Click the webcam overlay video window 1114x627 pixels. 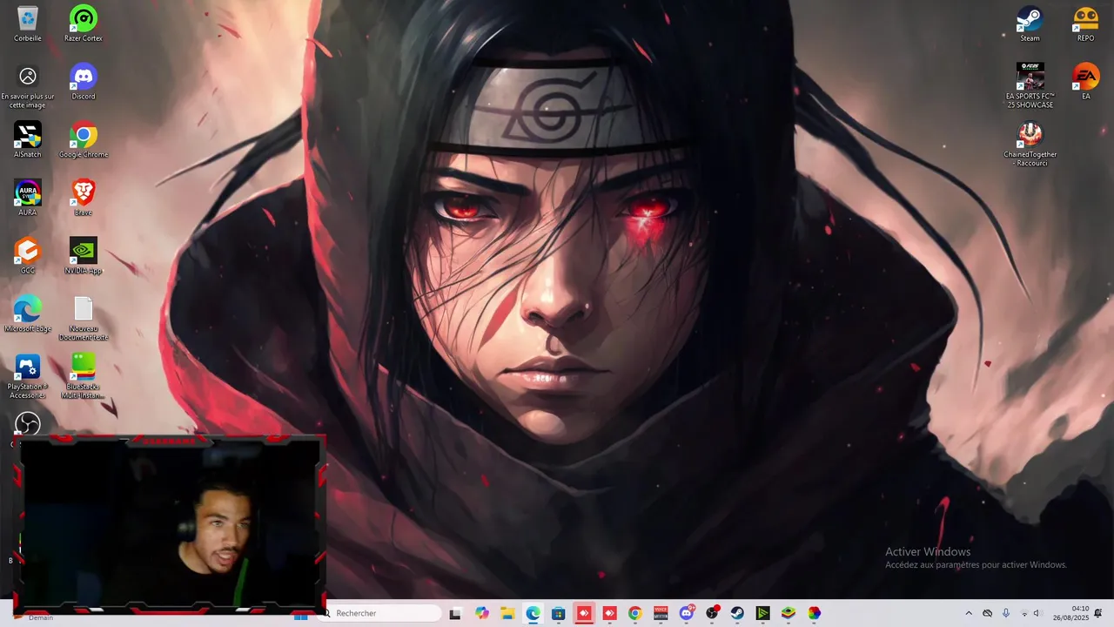pos(170,524)
